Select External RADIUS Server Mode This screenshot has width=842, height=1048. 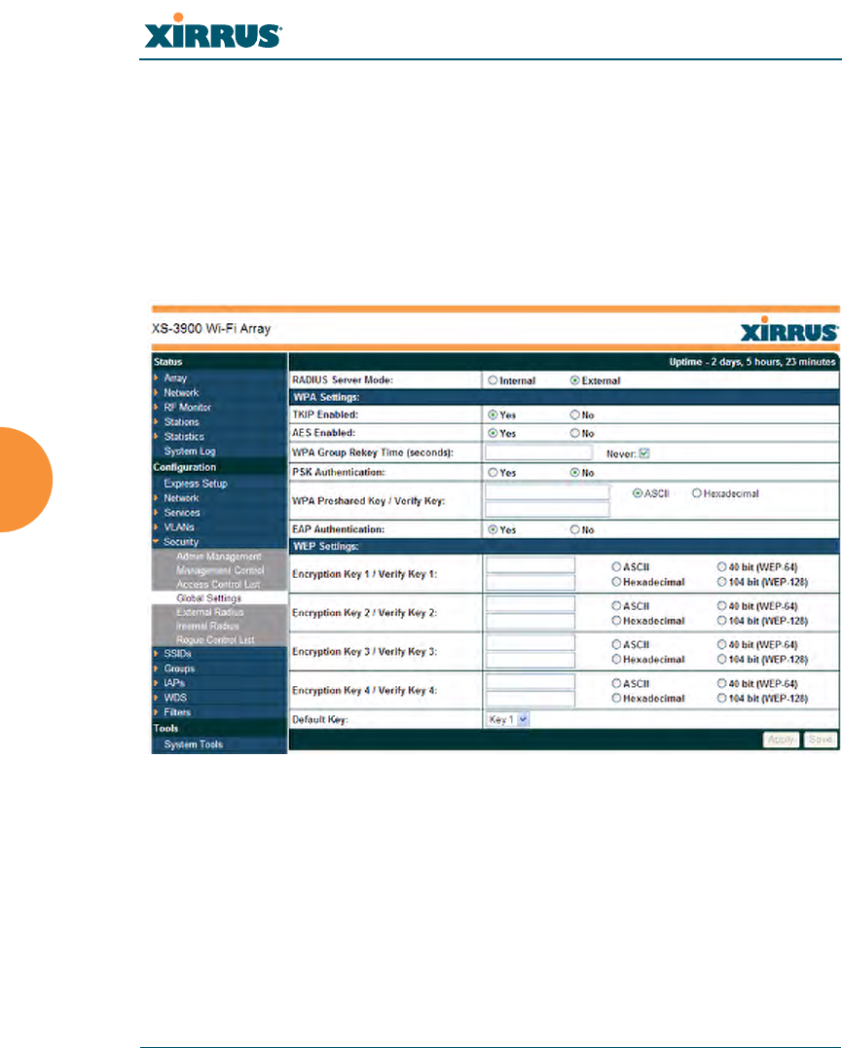click(x=574, y=380)
